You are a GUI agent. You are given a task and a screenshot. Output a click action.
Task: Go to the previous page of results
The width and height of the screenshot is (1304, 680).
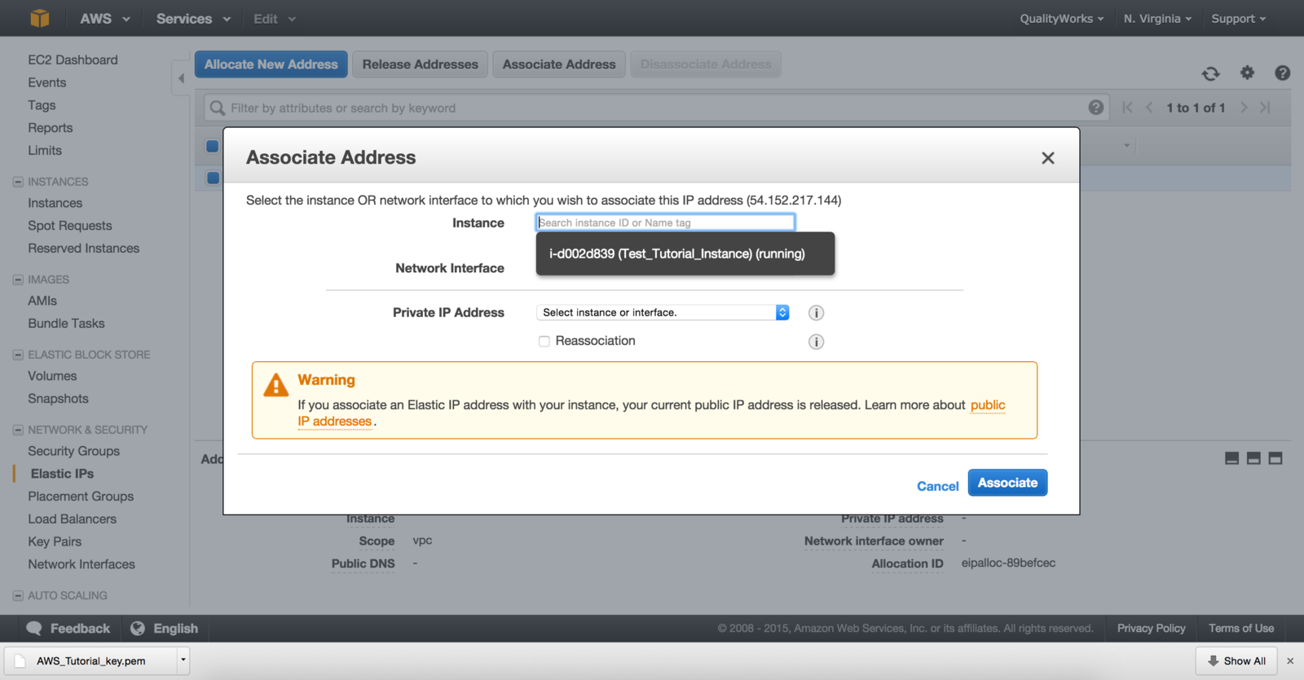pyautogui.click(x=1149, y=108)
